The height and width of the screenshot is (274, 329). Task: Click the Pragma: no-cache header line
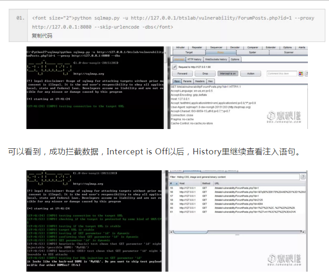[182, 119]
